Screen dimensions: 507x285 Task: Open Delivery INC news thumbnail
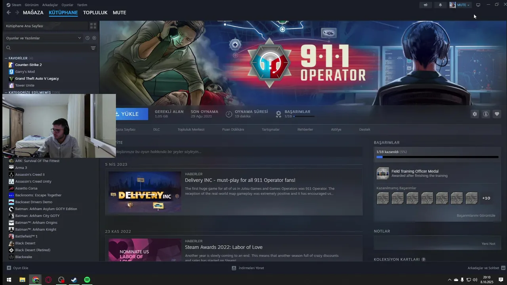[x=145, y=192]
